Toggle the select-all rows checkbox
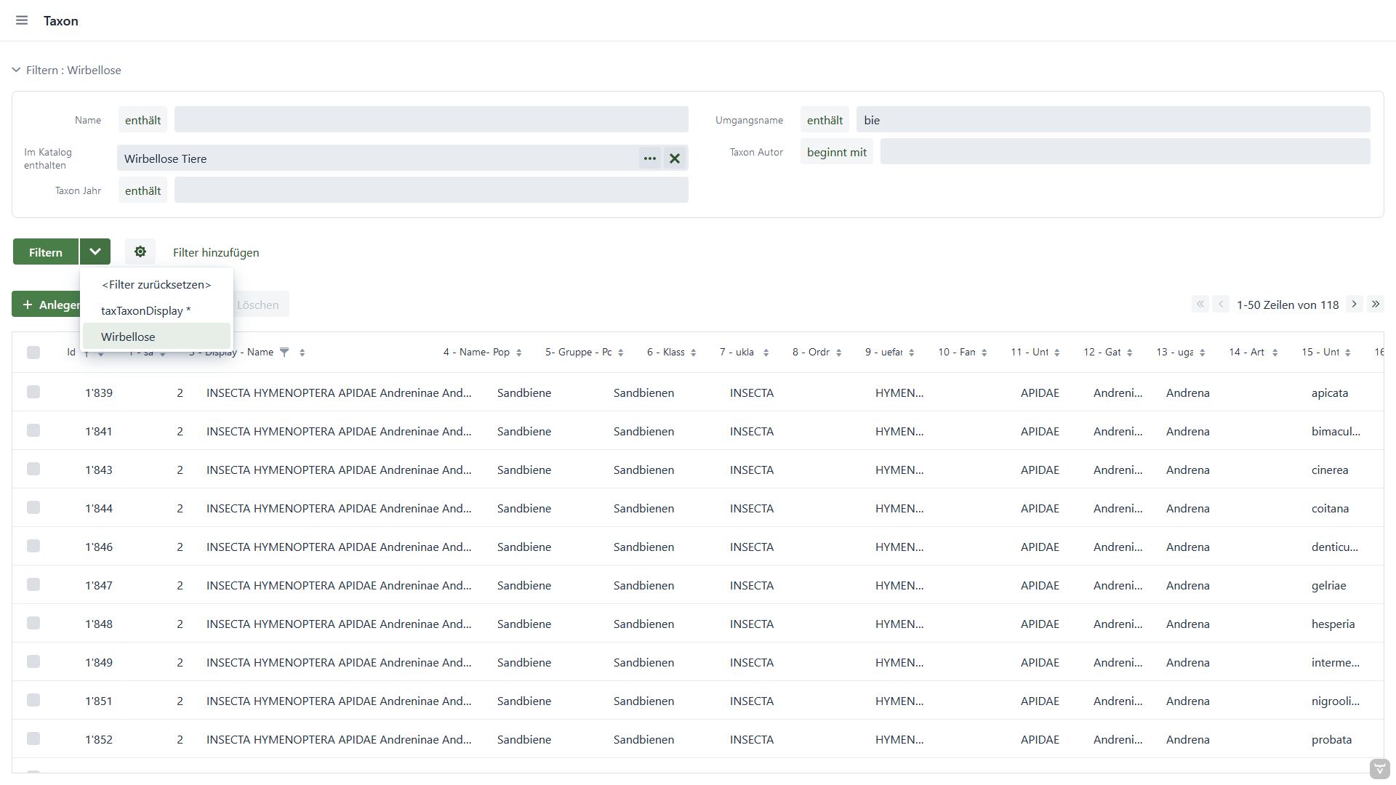1396x785 pixels. pos(33,353)
